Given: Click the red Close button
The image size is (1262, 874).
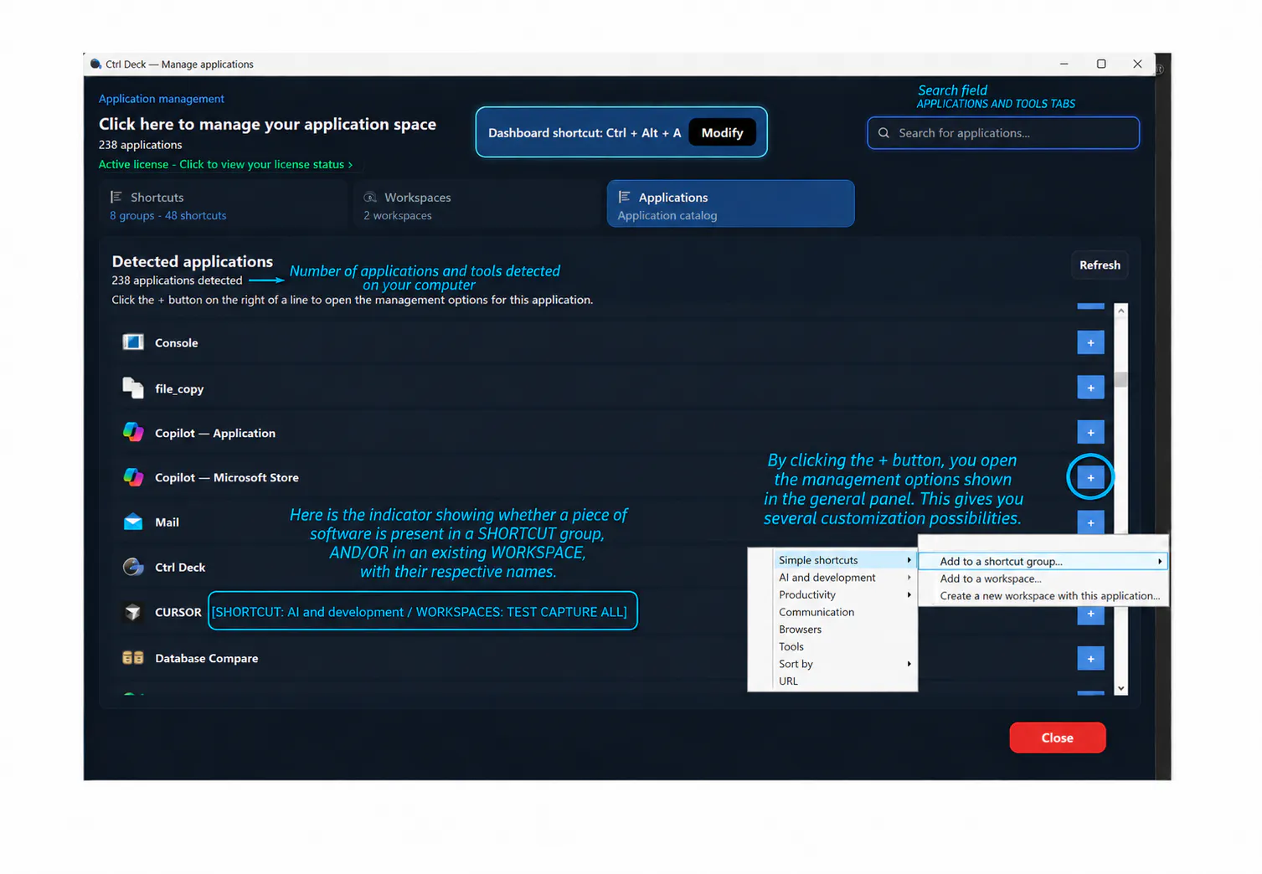Looking at the screenshot, I should click(x=1057, y=738).
